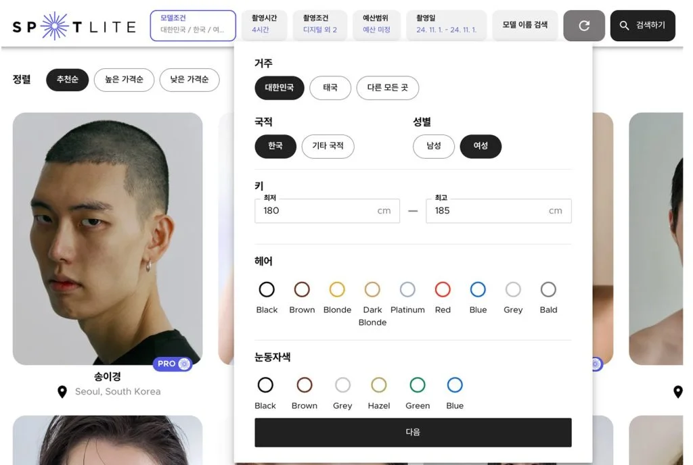Click the 최저 height input field
693x465 pixels.
(327, 211)
